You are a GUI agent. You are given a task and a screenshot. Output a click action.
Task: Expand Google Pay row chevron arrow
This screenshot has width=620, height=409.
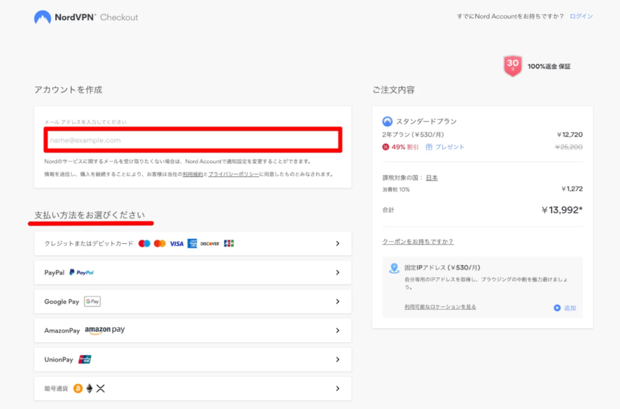pos(338,302)
